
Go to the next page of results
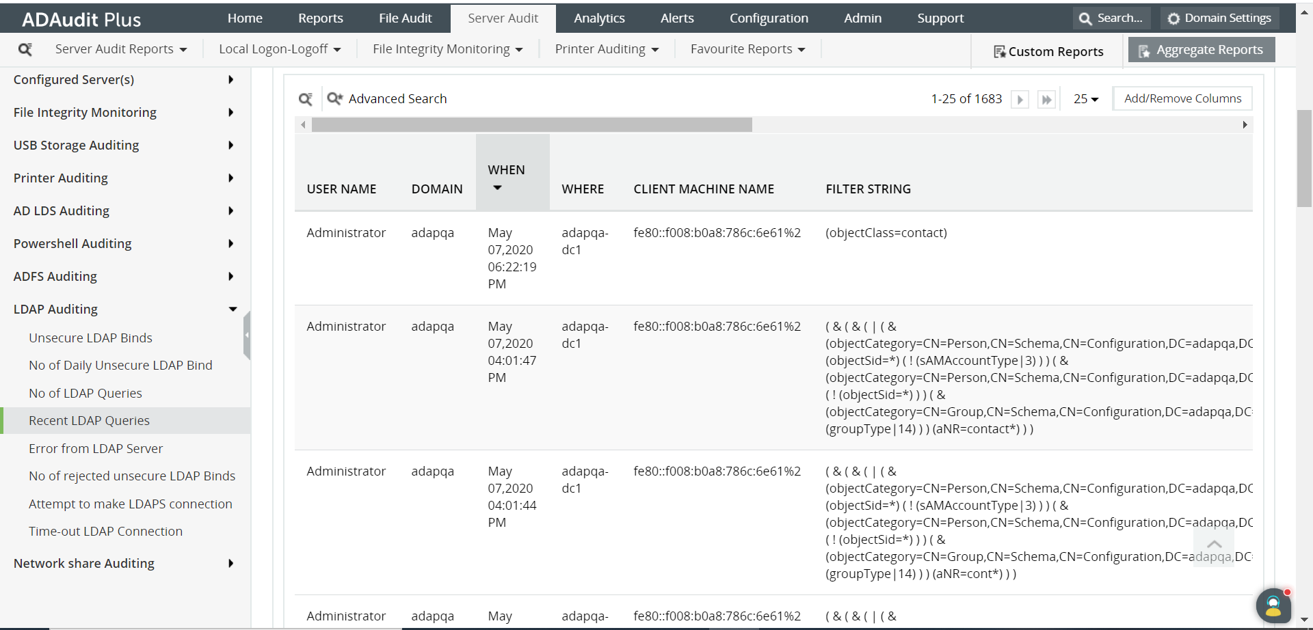[1020, 100]
